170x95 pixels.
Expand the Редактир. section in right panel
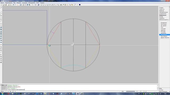click(x=164, y=11)
